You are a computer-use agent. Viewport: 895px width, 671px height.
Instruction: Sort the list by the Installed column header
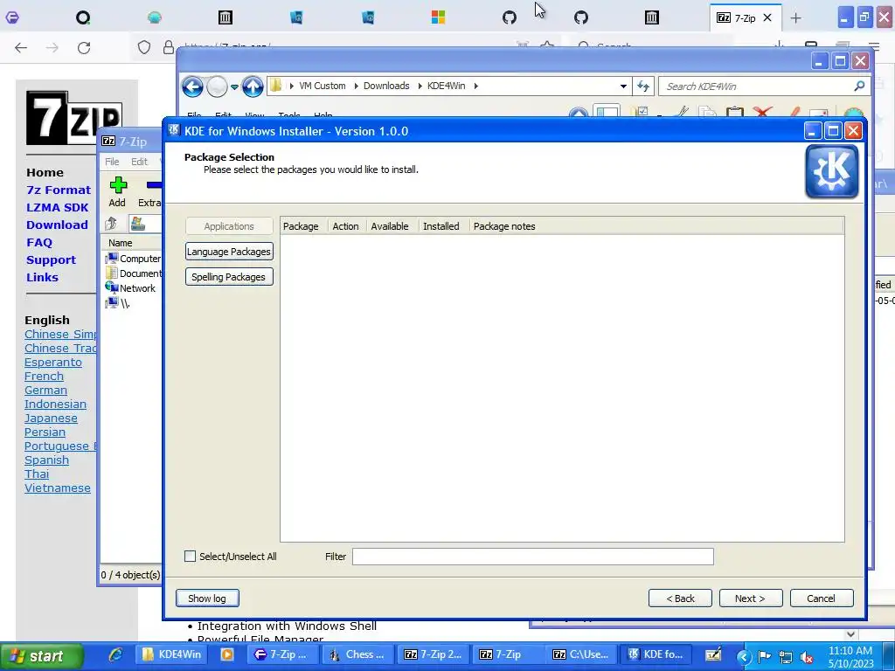(442, 226)
